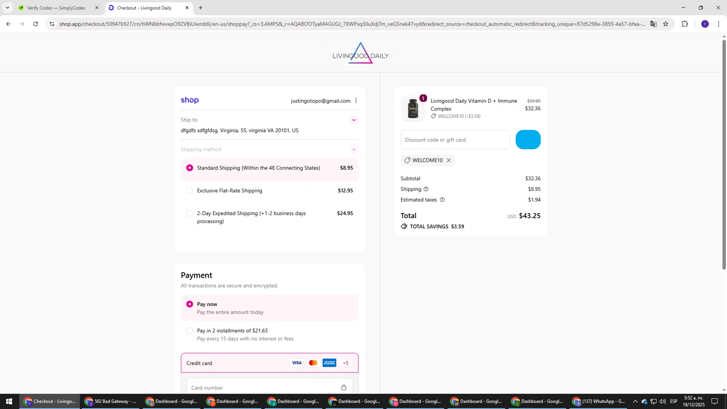727x409 pixels.
Task: Click the shipping address text
Action: coord(239,131)
